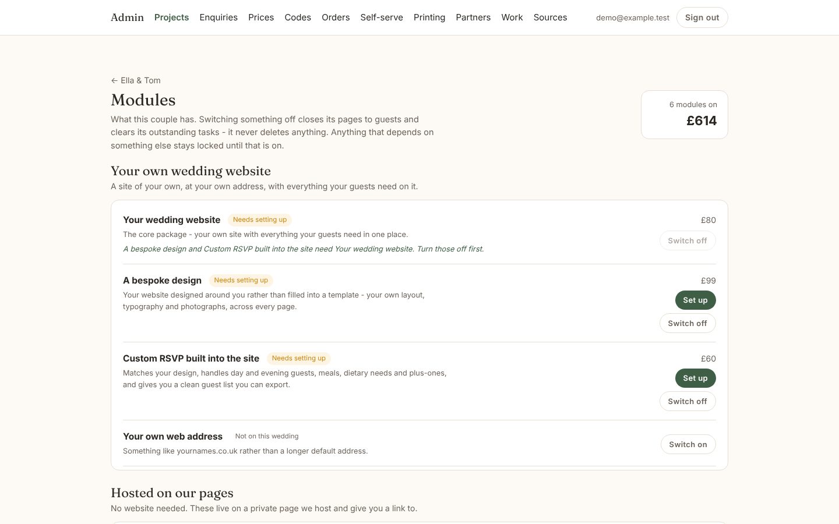Click the Needs setting up badge for A bespoke design
This screenshot has height=524, width=839.
241,280
